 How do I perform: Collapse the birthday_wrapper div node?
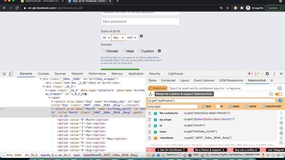pos(41,79)
